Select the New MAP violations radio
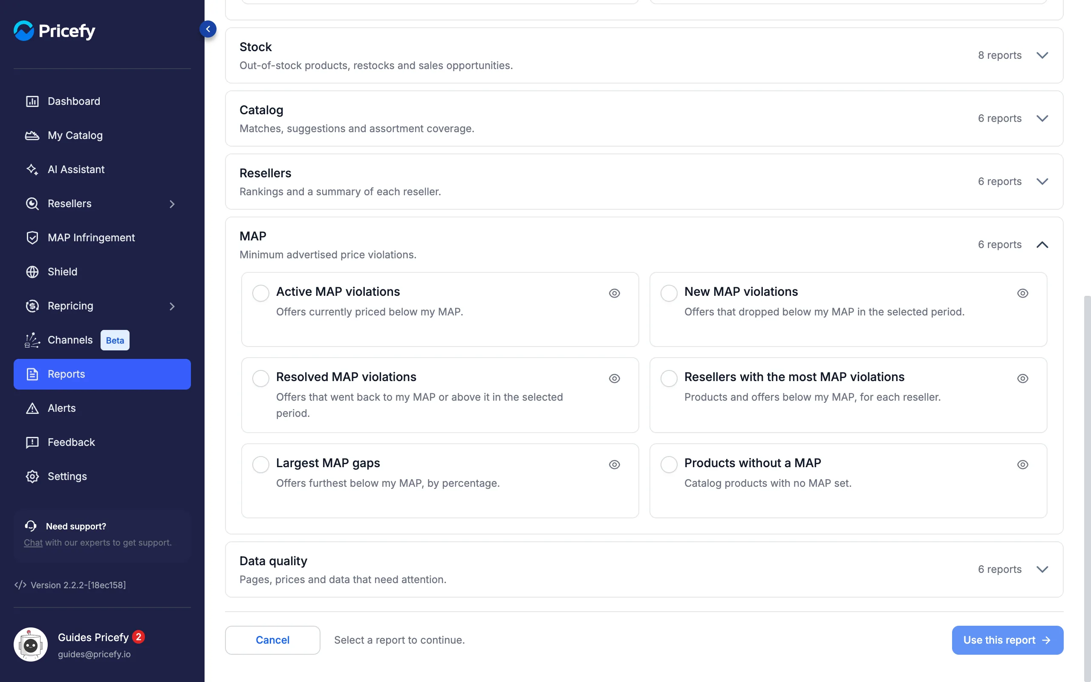Image resolution: width=1091 pixels, height=682 pixels. [669, 293]
